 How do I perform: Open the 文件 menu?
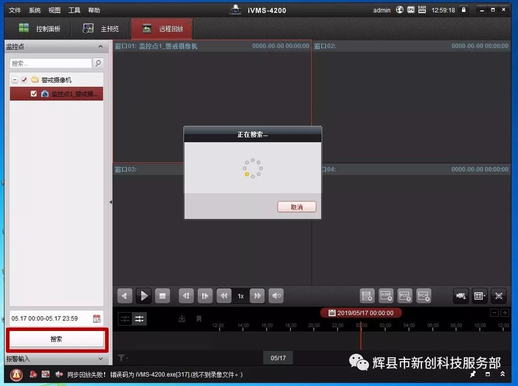click(14, 10)
